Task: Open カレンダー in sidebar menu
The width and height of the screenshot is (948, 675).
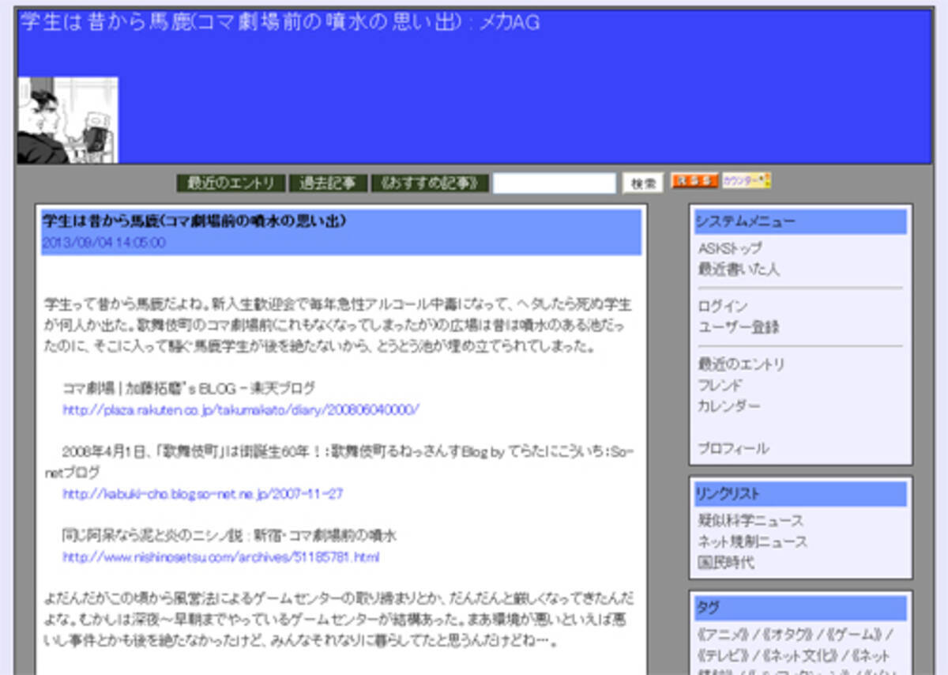Action: coord(728,405)
